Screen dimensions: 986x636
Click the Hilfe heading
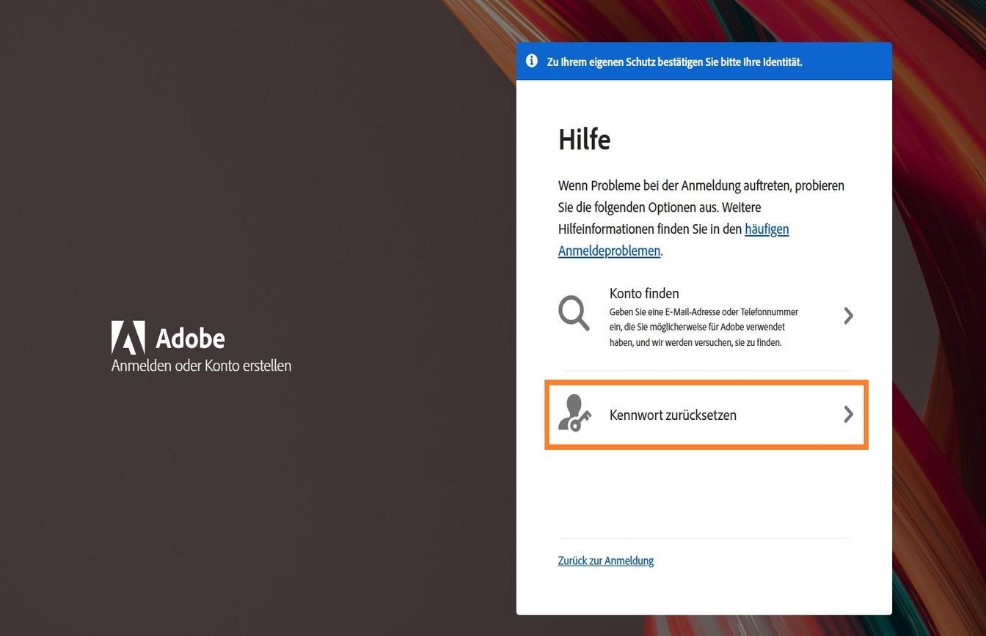[x=584, y=139]
